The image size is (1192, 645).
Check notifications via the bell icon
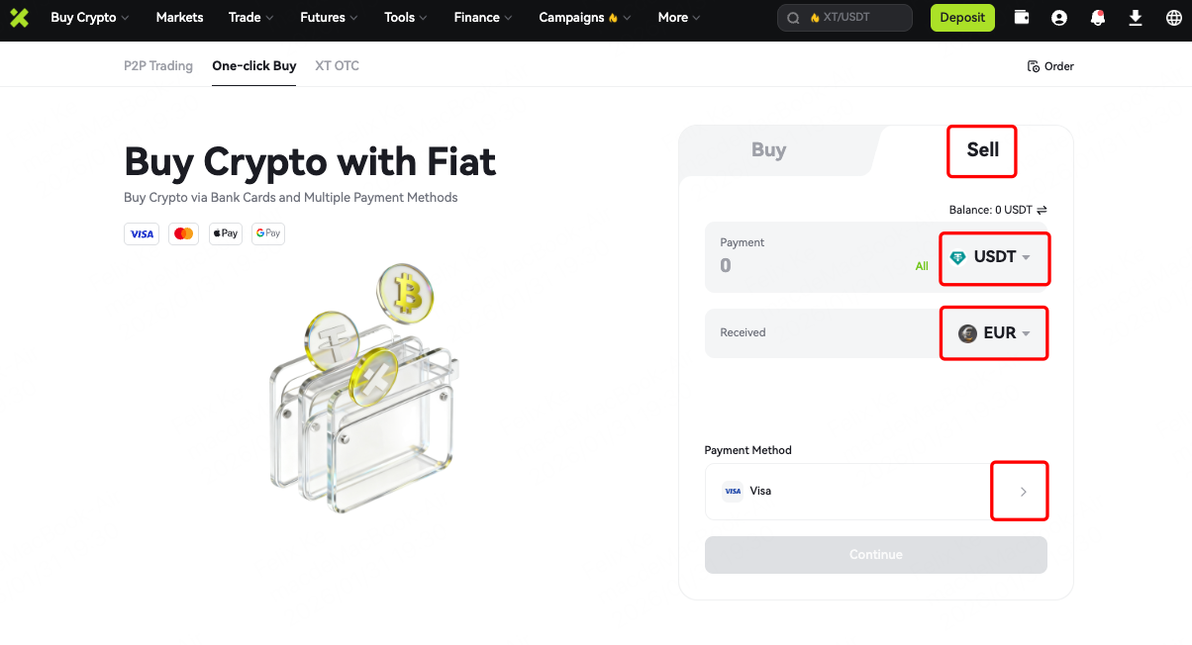[1096, 17]
